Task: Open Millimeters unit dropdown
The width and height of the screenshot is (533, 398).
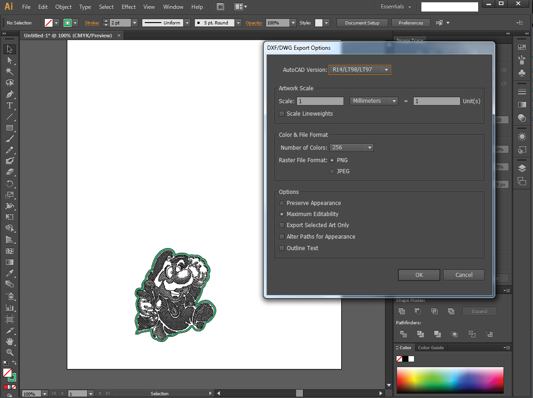Action: click(373, 101)
